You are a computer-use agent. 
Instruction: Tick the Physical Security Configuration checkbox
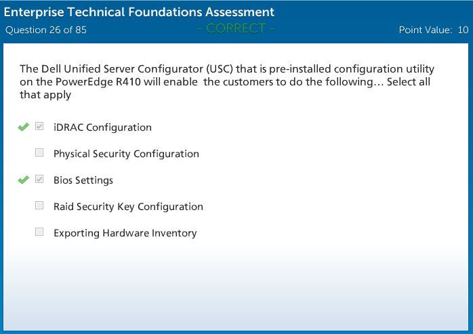pos(39,153)
